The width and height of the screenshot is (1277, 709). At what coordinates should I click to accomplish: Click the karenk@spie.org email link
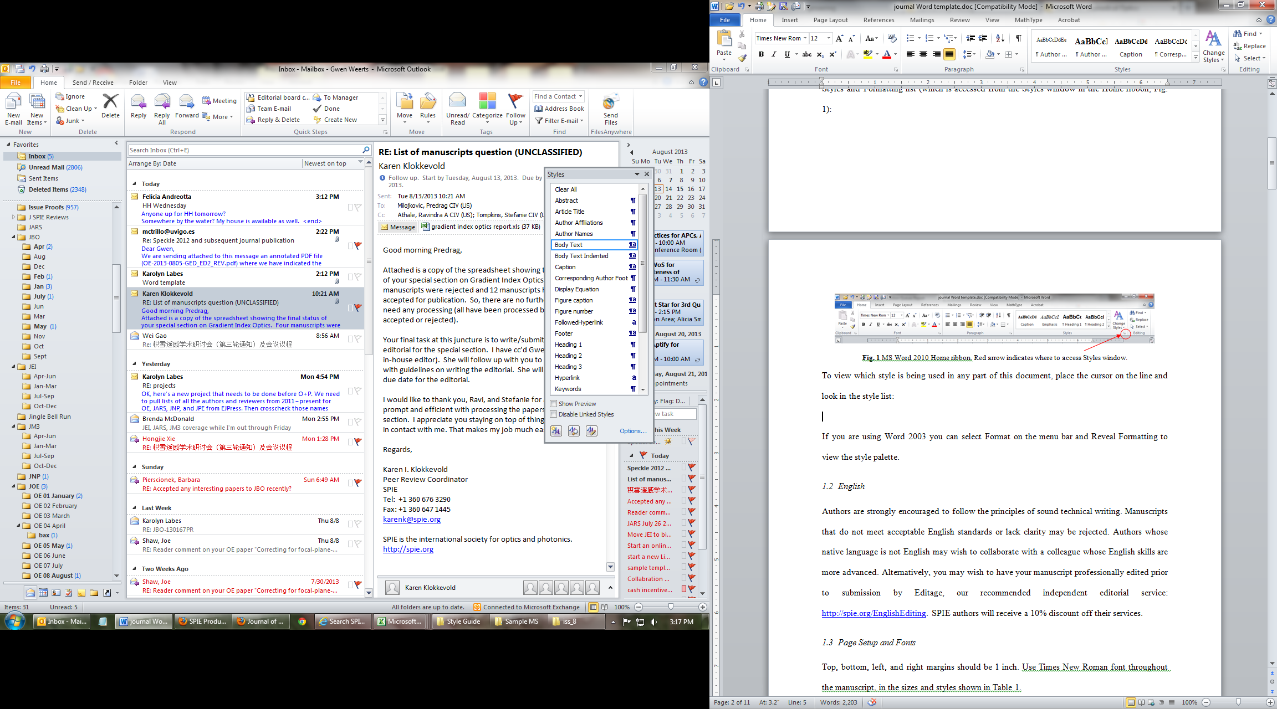click(411, 519)
